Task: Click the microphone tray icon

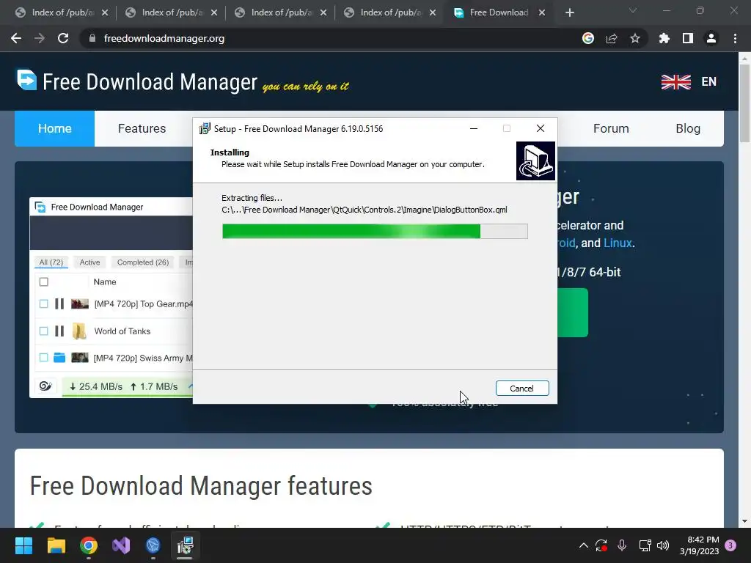Action: [622, 545]
